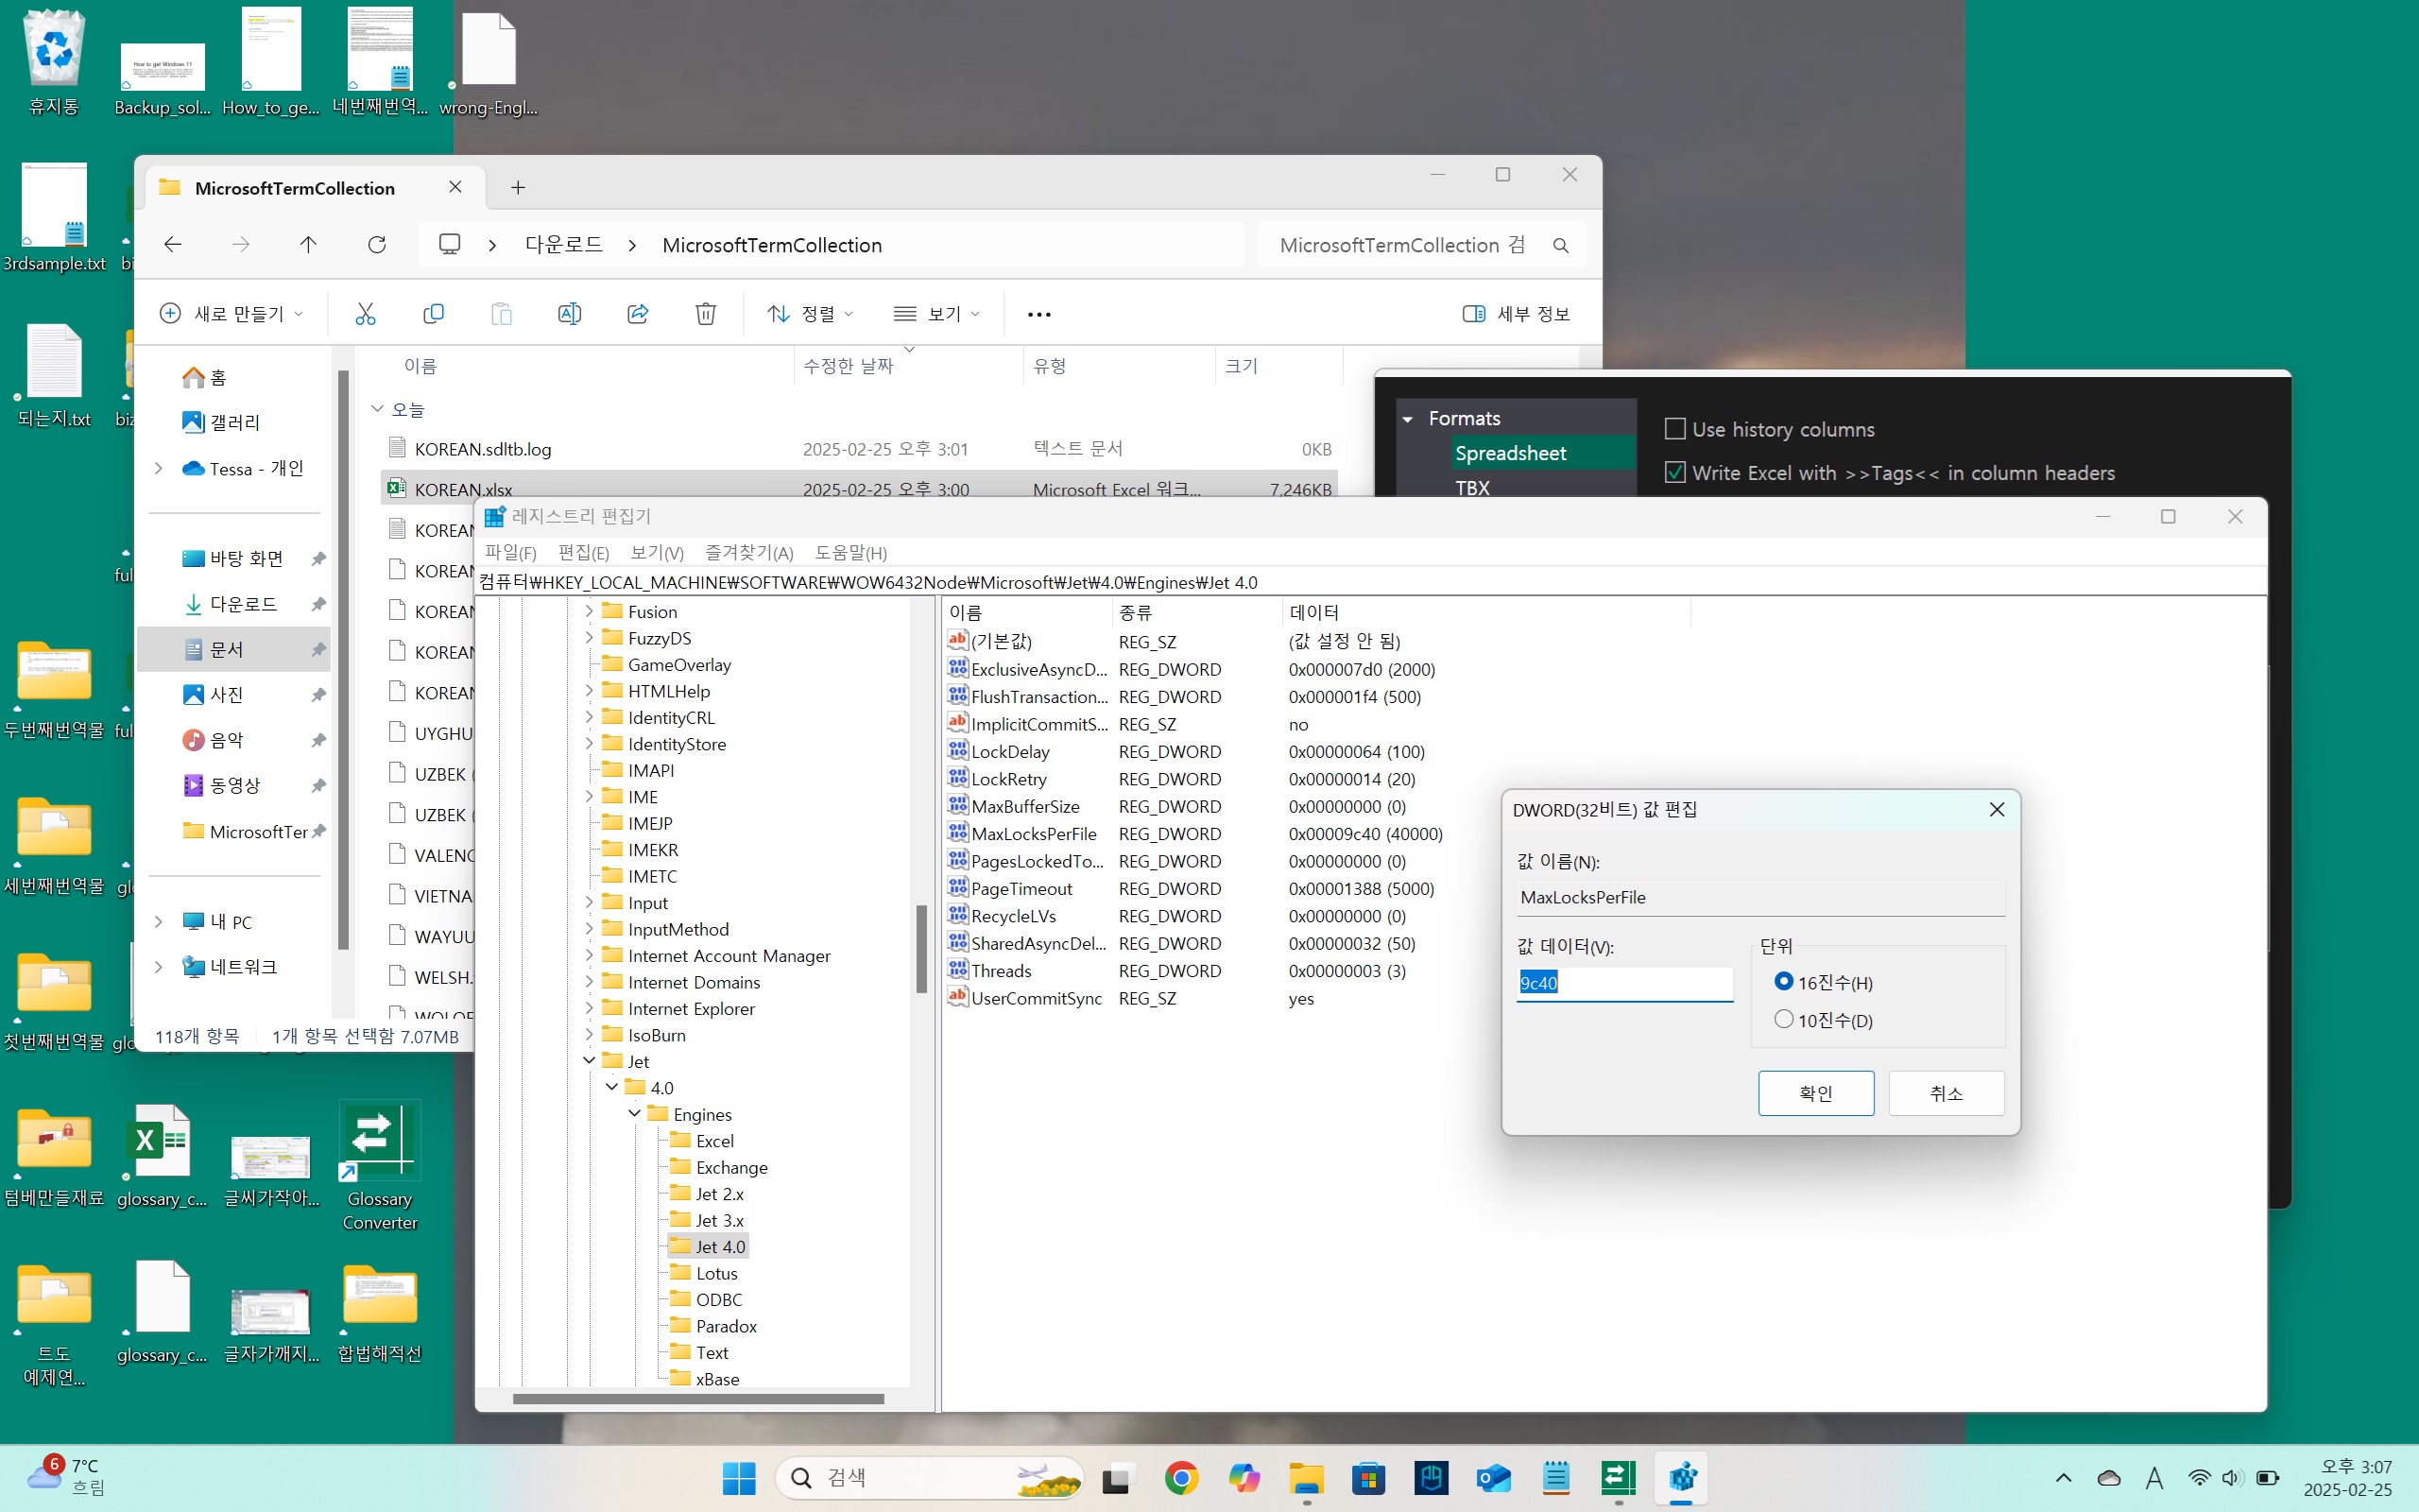
Task: Collapse the Jet registry key
Action: [589, 1061]
